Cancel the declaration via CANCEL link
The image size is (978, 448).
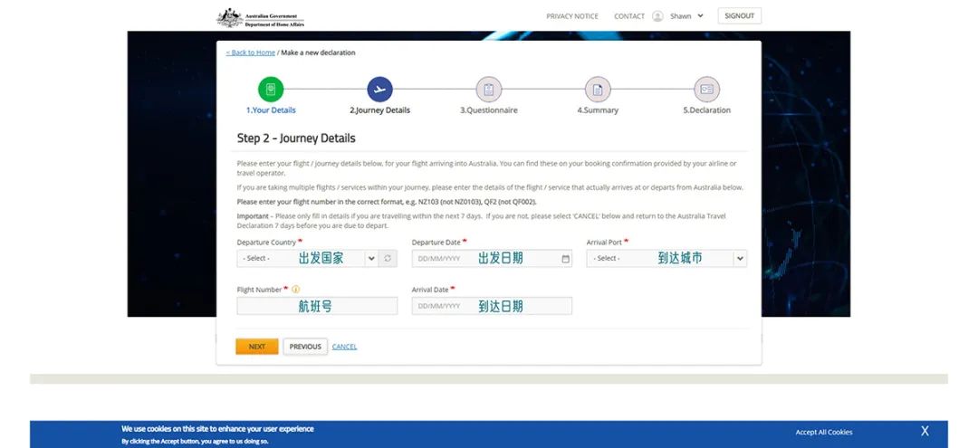click(x=344, y=347)
